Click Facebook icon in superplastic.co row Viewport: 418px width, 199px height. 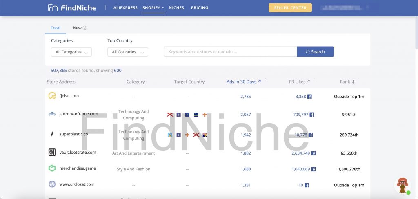(x=311, y=135)
